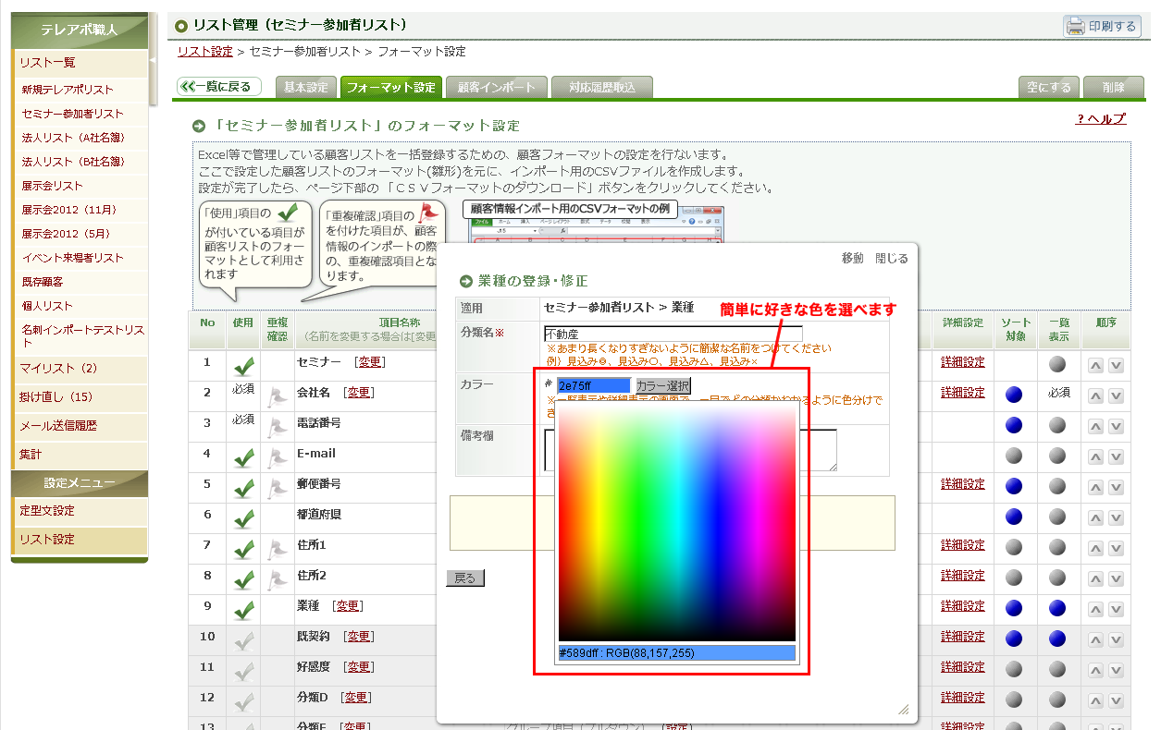Screen dimensions: 1161x730
Task: Click the green checkmark for セミナー row
Action: (244, 366)
